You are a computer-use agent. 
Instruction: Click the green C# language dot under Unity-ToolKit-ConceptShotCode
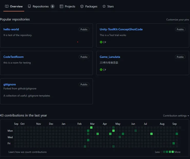[x=101, y=42]
